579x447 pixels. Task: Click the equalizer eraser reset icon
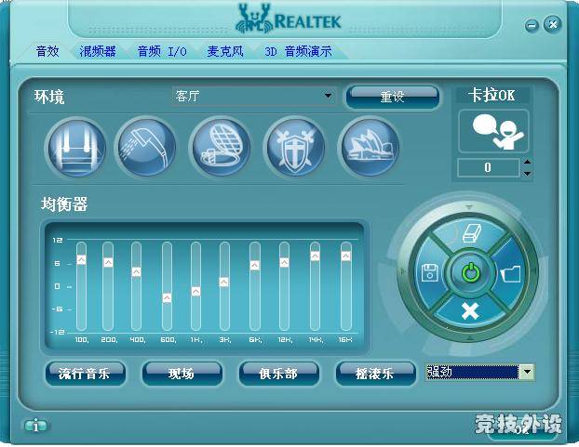[x=472, y=233]
